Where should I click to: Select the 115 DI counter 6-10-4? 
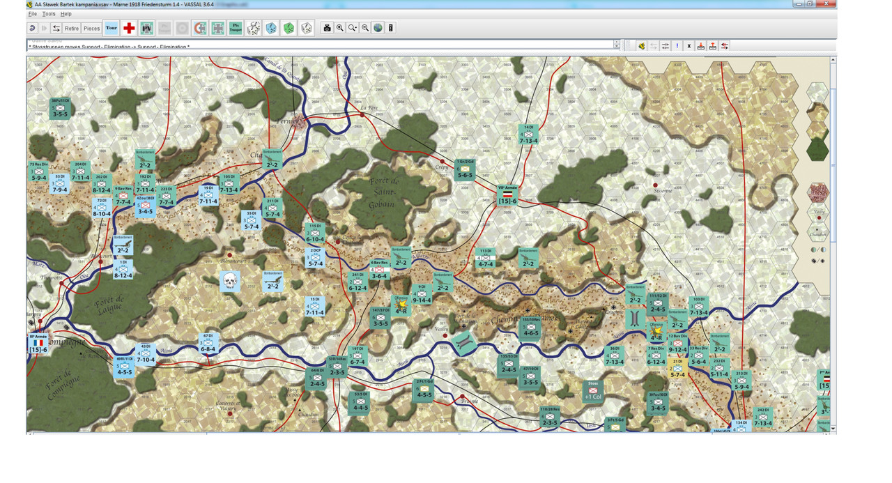coord(315,233)
